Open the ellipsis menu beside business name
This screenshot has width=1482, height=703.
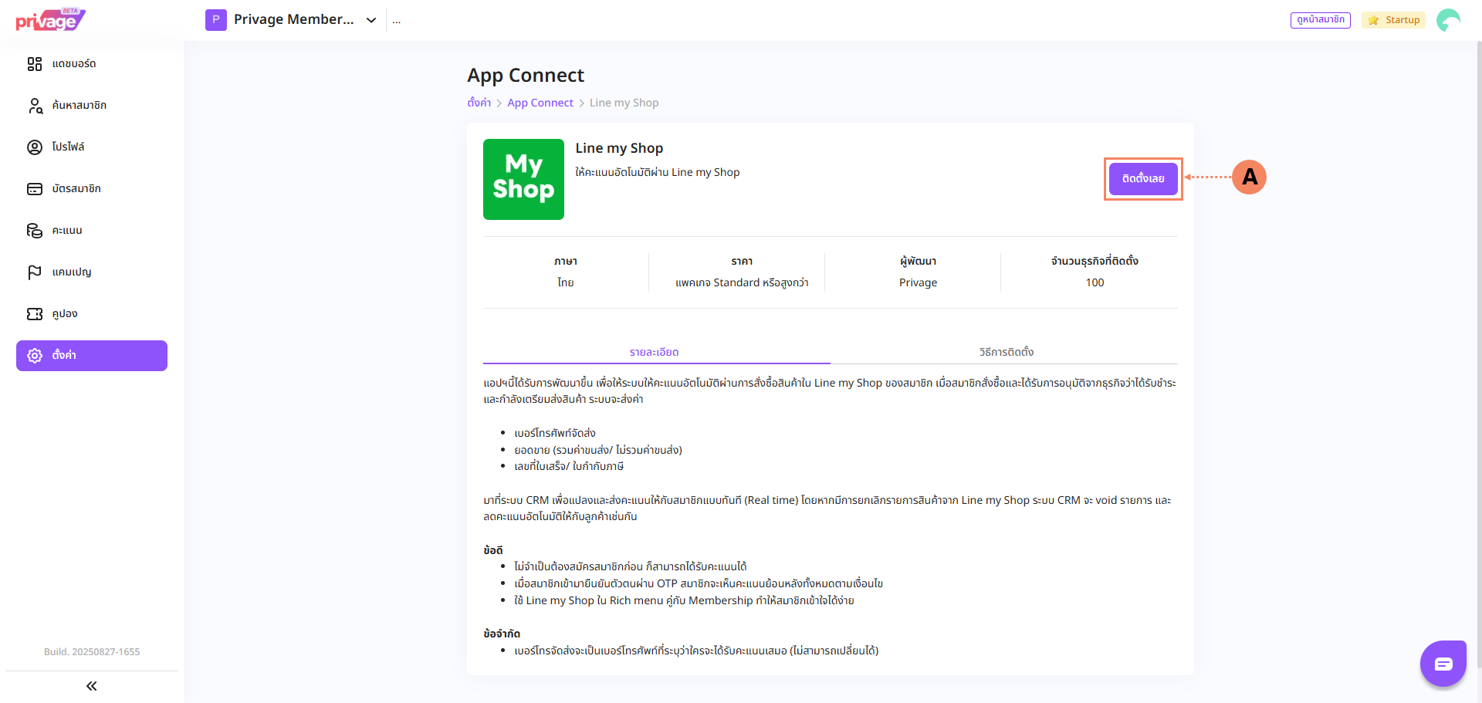click(397, 21)
